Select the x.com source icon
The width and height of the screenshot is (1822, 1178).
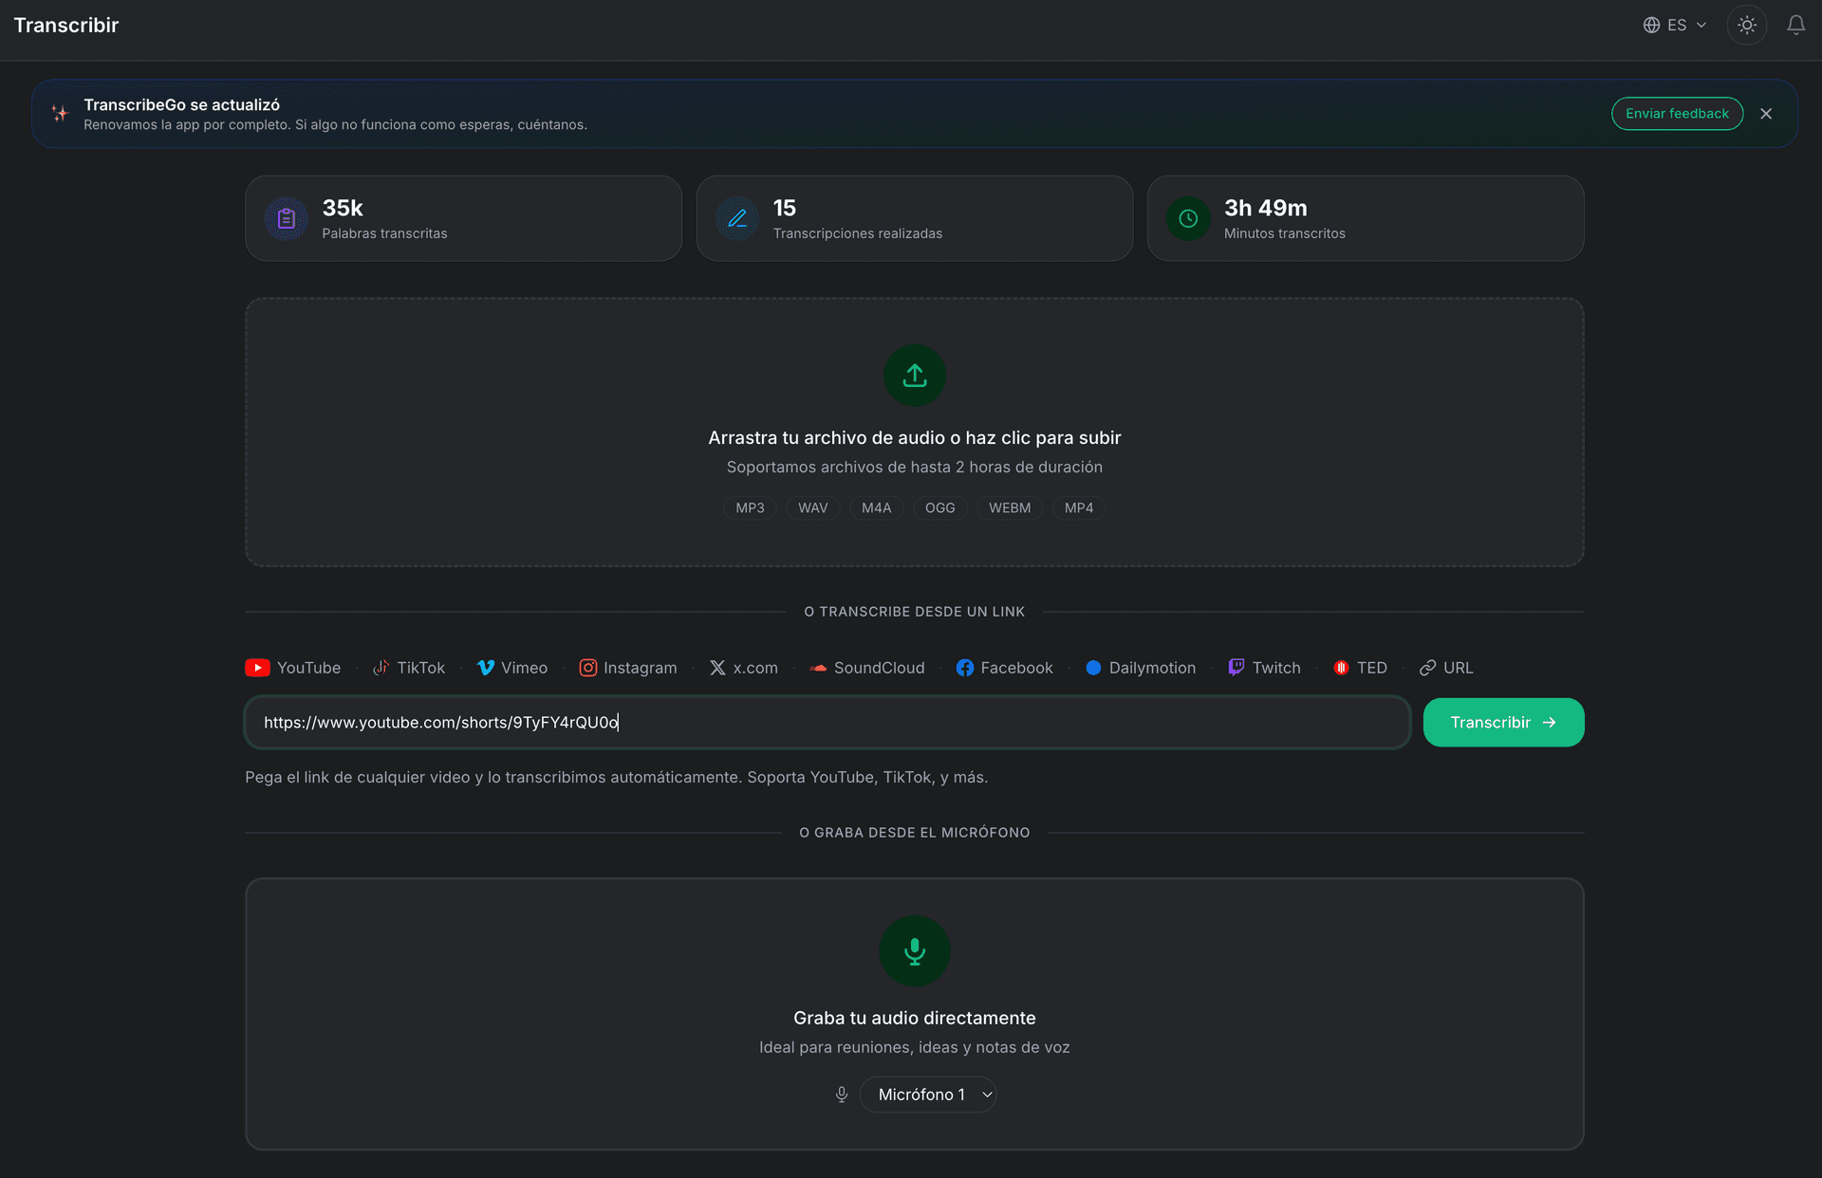point(718,668)
